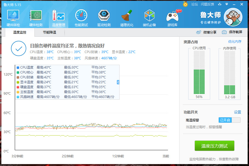Screen dimensions: 249x166
Task: Start 清理优化 cleanup optimization
Action: click(x=126, y=18)
